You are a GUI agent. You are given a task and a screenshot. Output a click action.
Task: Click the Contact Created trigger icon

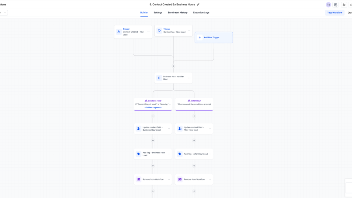pos(119,32)
